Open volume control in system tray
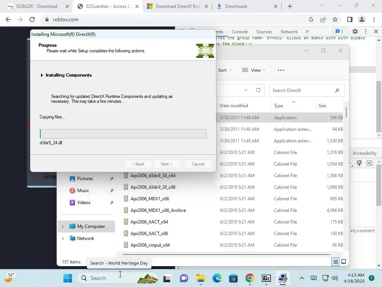The height and width of the screenshot is (287, 382). click(x=335, y=278)
